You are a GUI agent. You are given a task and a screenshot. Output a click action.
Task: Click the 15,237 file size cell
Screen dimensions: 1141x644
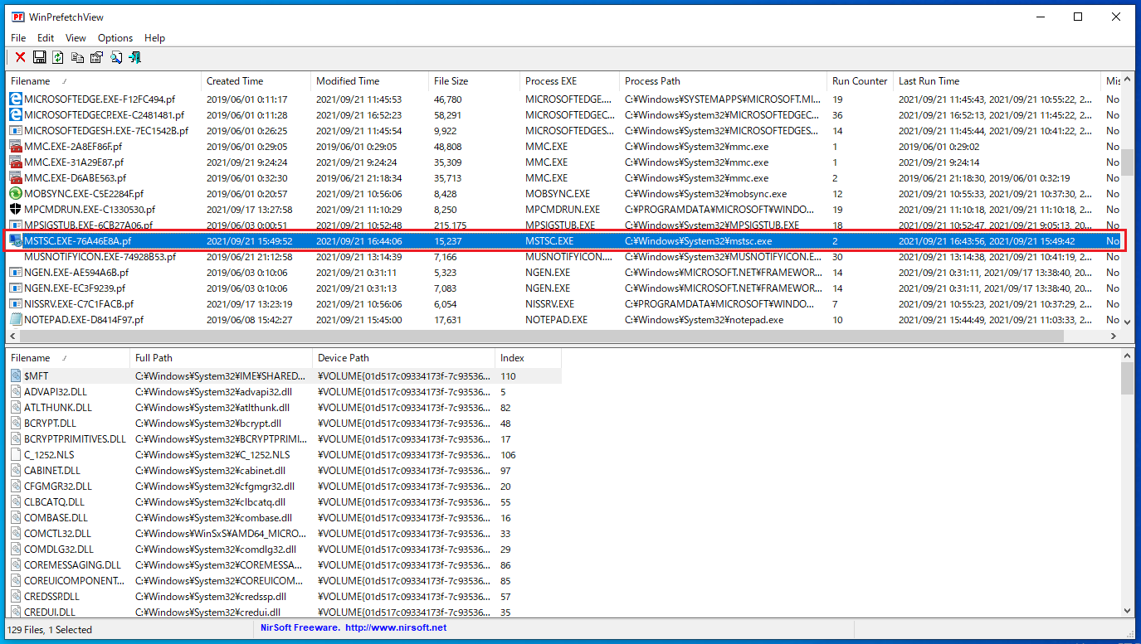[447, 241]
